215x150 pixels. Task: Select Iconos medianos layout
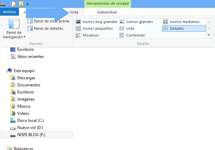tap(181, 22)
